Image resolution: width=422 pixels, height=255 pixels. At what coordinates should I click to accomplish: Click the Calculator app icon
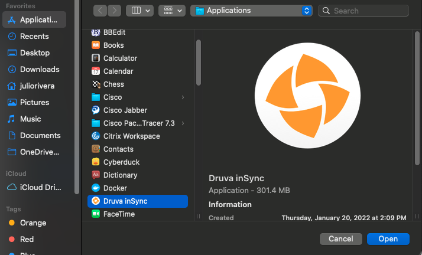coord(96,58)
